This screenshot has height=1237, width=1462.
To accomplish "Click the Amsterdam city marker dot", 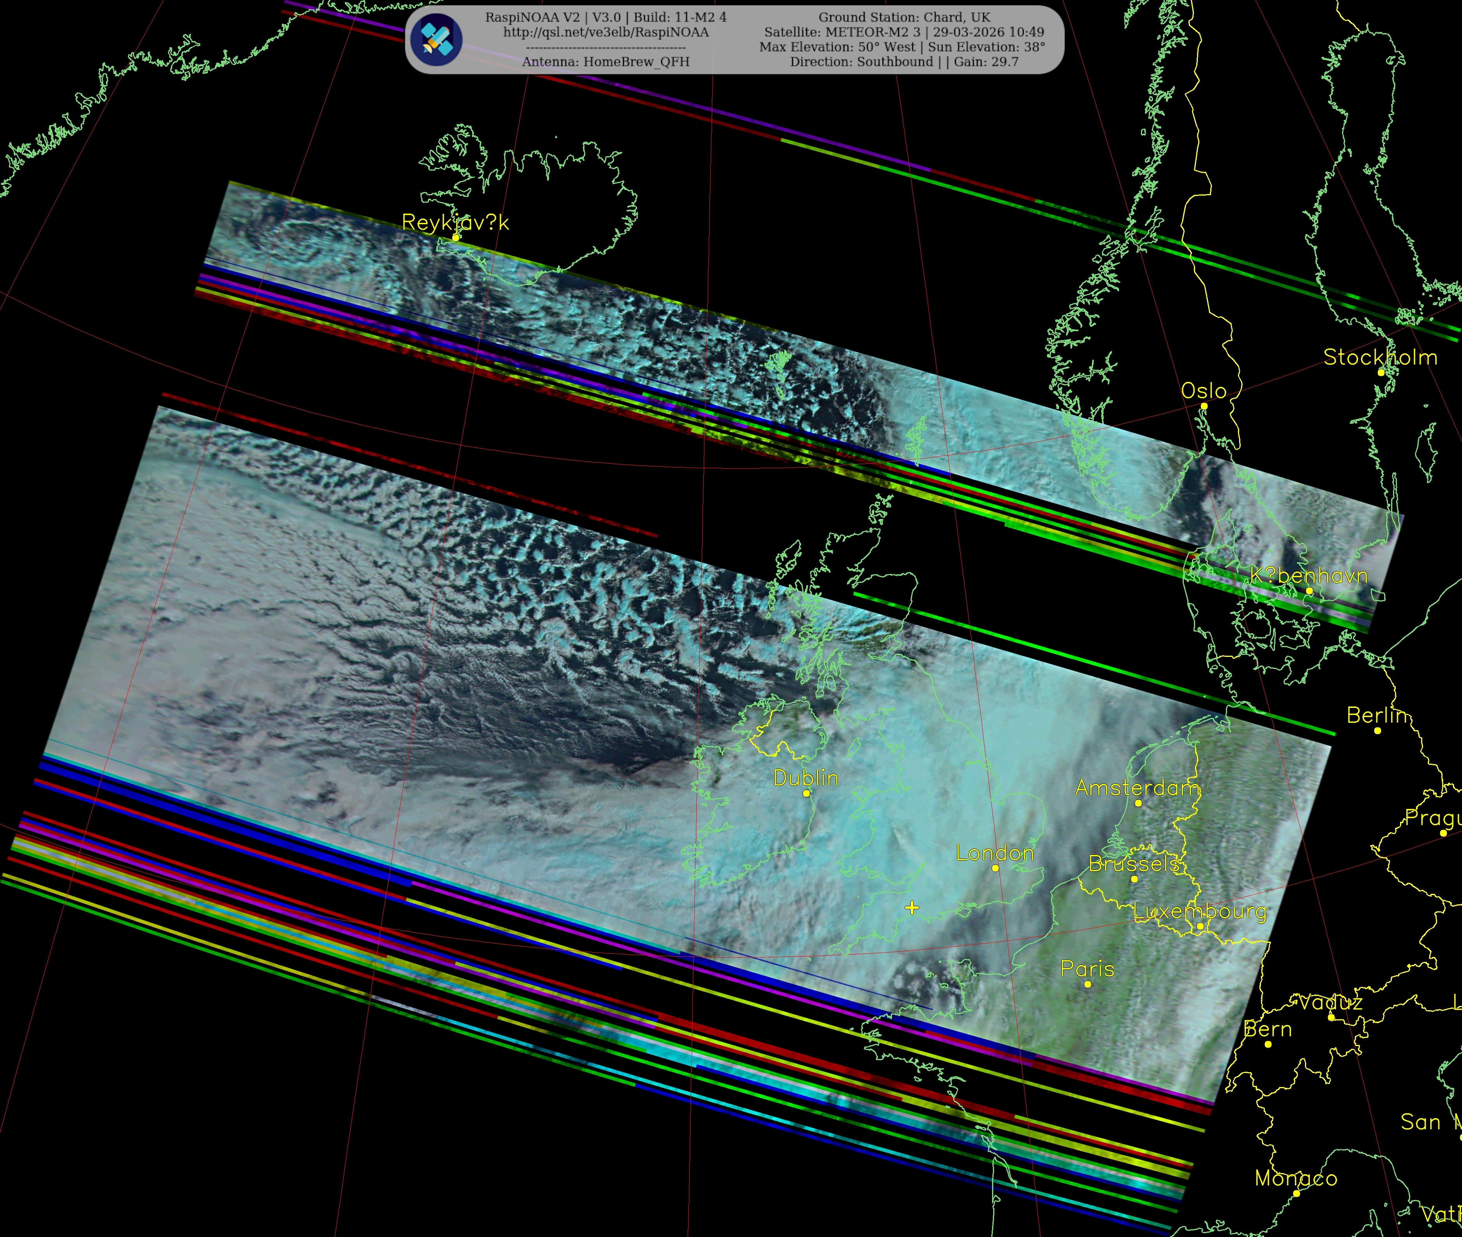I will 1138,803.
